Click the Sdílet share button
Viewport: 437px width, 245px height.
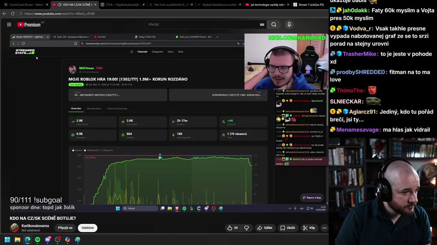265,228
